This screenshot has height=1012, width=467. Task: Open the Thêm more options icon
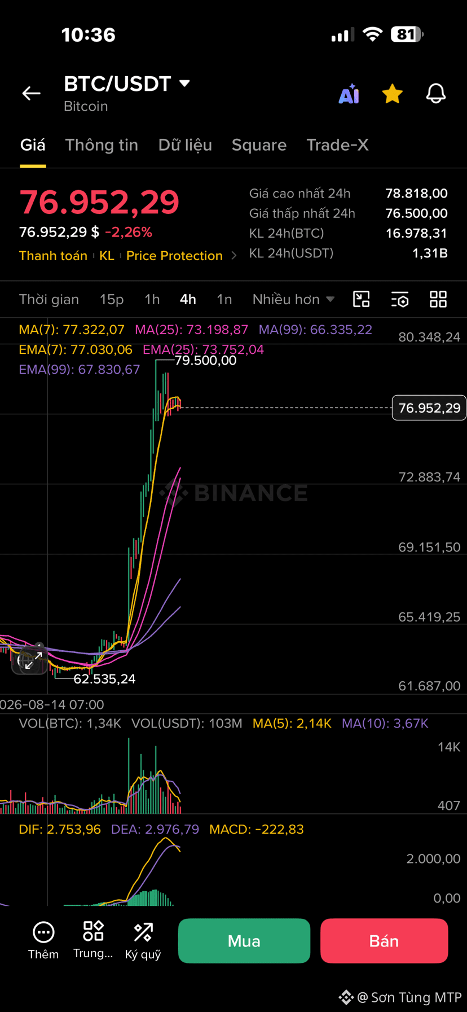click(43, 941)
